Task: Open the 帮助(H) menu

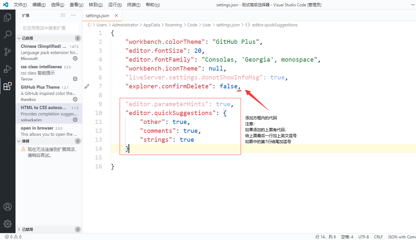Action: [x=153, y=5]
